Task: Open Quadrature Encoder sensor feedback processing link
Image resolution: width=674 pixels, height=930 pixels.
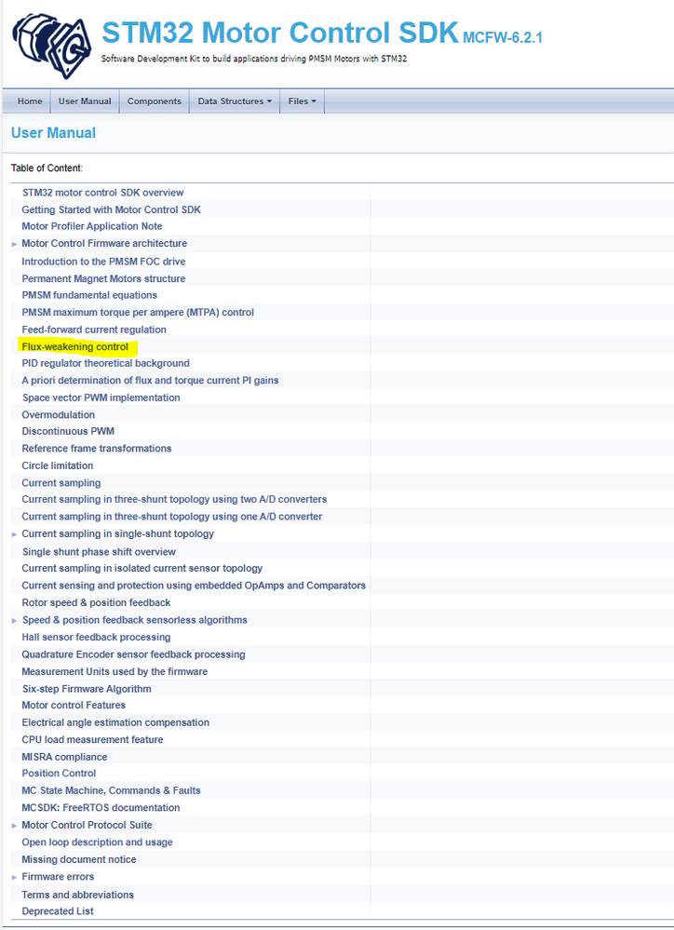Action: 133,654
